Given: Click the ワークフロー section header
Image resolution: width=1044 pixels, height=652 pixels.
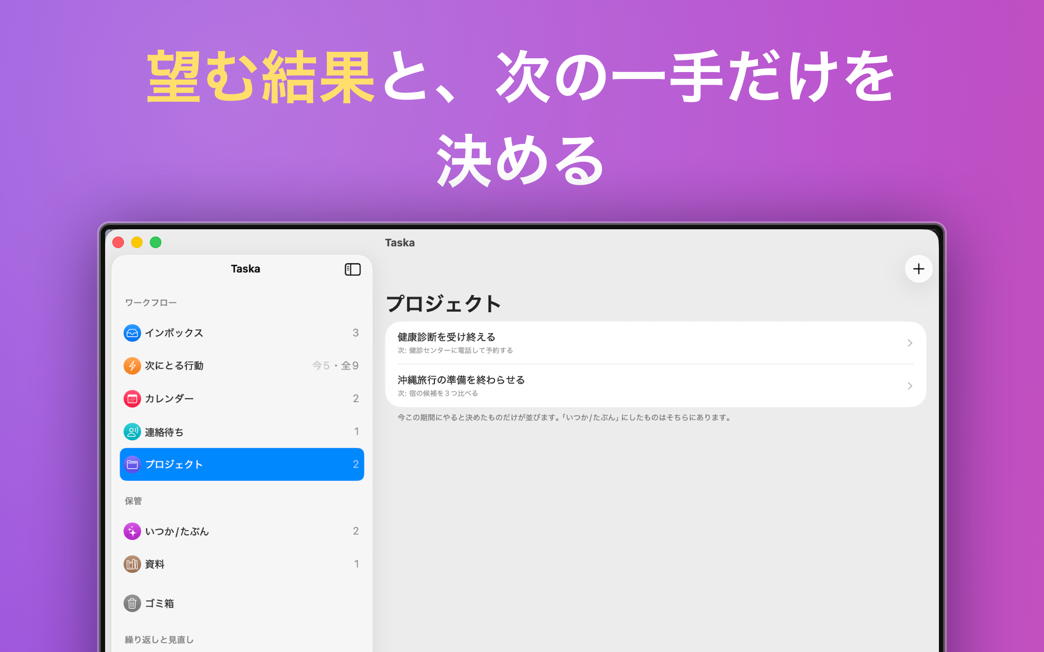Looking at the screenshot, I should pos(150,303).
